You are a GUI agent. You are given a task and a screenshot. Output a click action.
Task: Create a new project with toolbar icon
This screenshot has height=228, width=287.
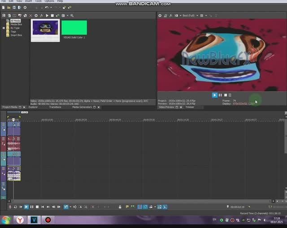click(x=3, y=8)
